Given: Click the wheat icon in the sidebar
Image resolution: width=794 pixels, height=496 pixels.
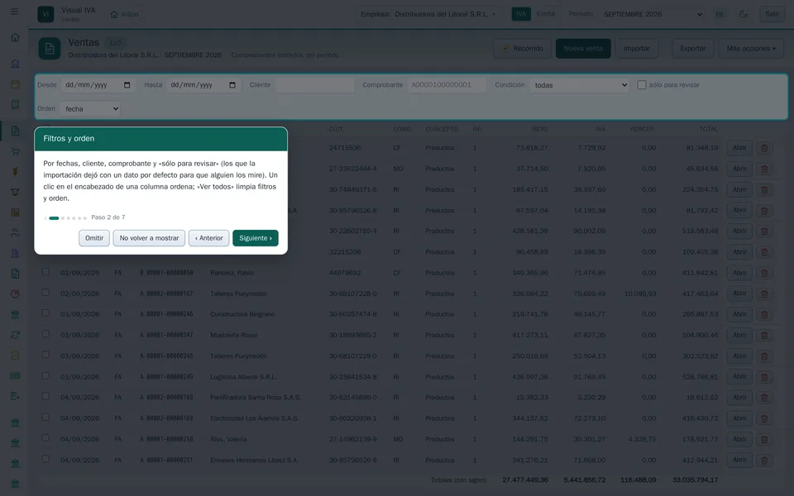Looking at the screenshot, I should [15, 172].
